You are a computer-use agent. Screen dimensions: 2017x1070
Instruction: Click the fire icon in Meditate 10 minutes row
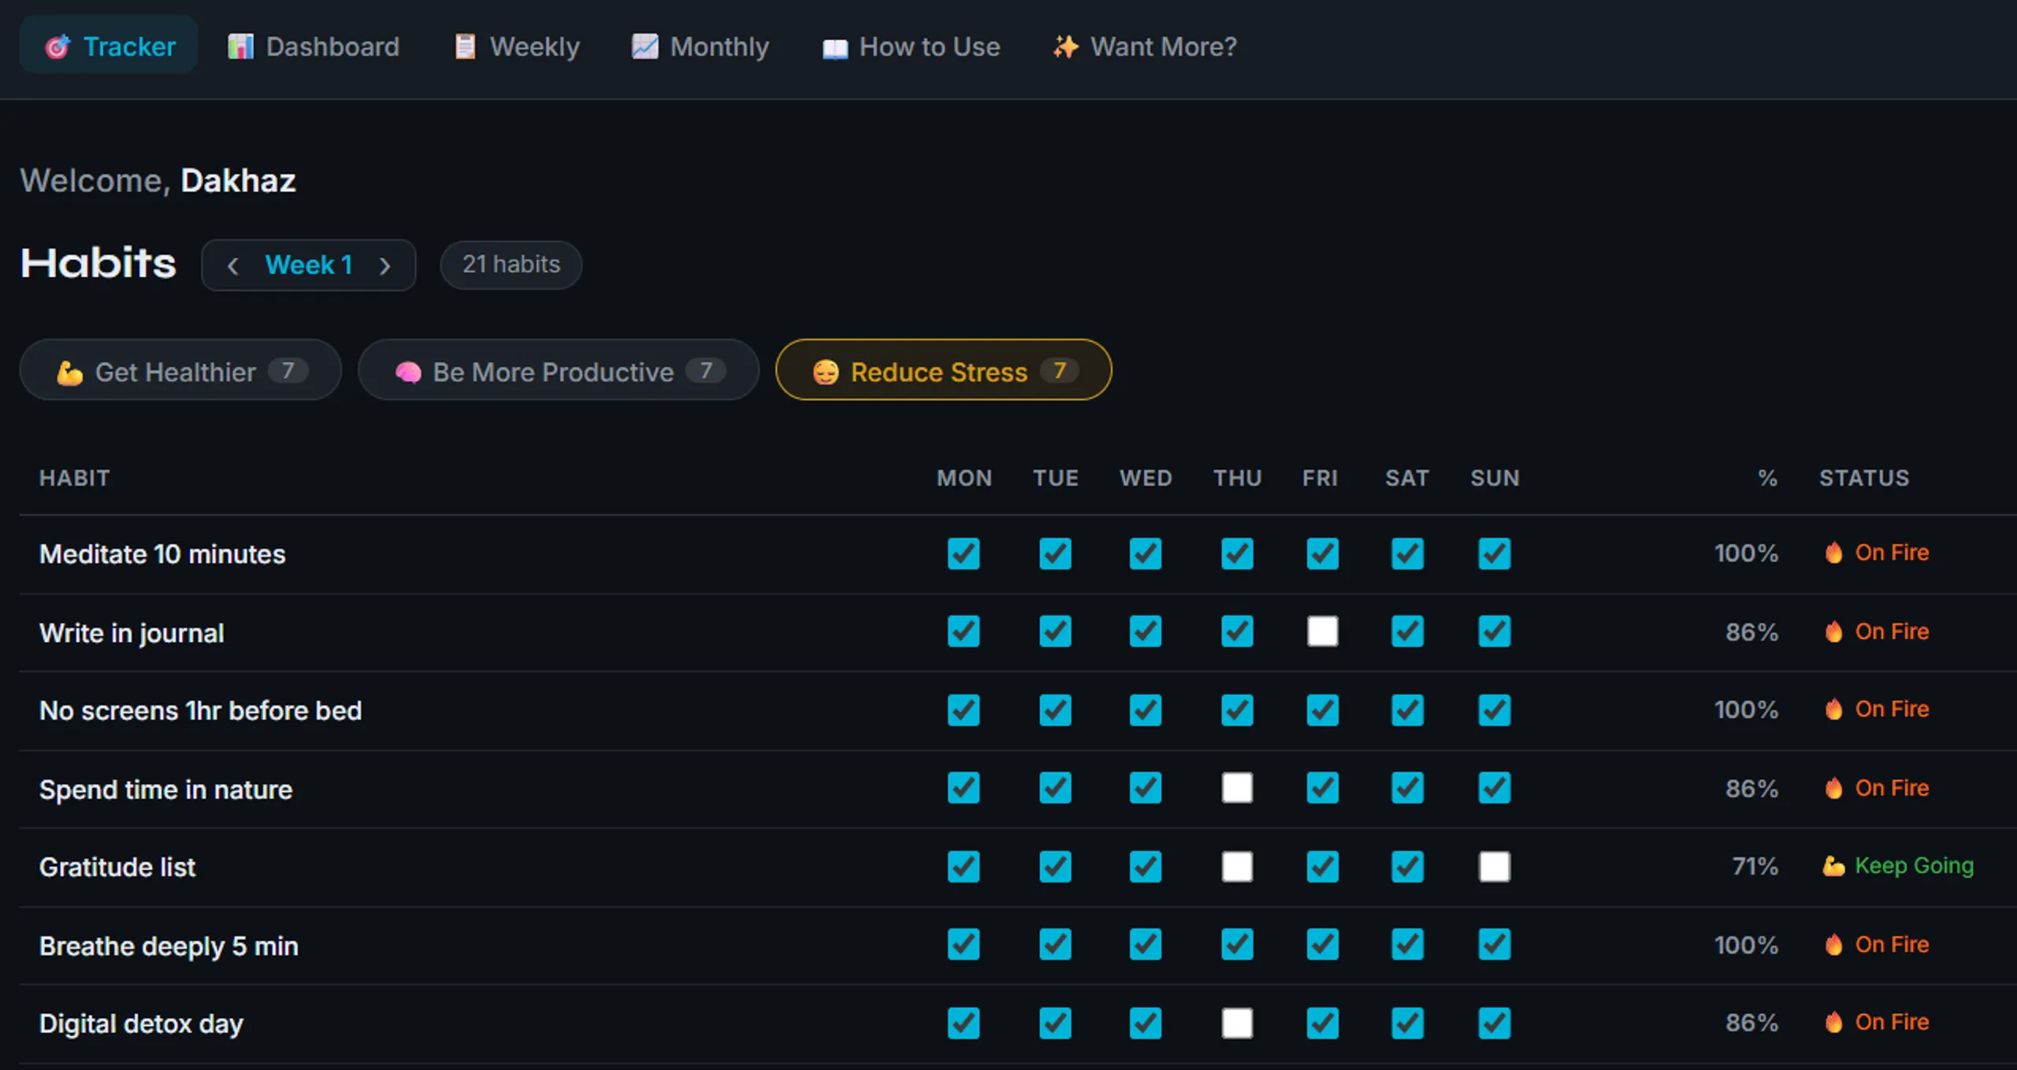tap(1833, 553)
